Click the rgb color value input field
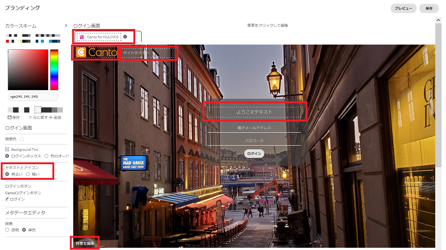Image resolution: width=446 pixels, height=250 pixels. (33, 97)
